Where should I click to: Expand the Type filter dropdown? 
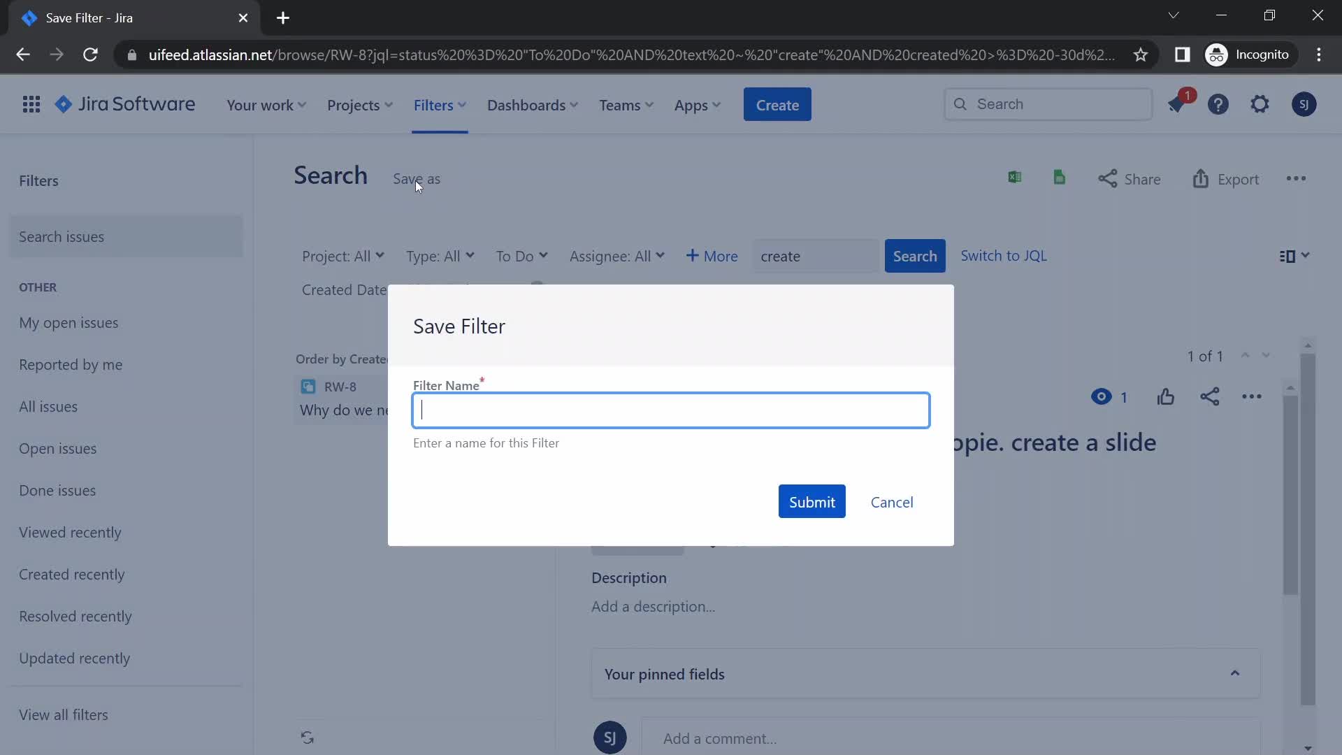(x=440, y=255)
